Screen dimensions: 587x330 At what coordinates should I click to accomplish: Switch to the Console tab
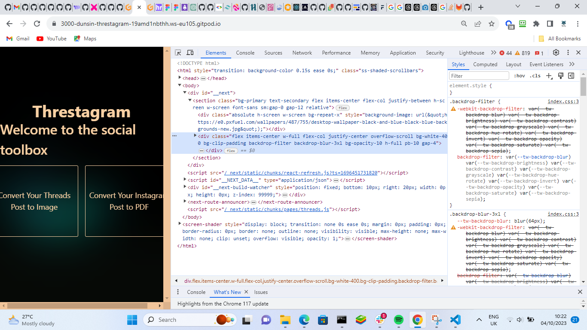pyautogui.click(x=245, y=52)
